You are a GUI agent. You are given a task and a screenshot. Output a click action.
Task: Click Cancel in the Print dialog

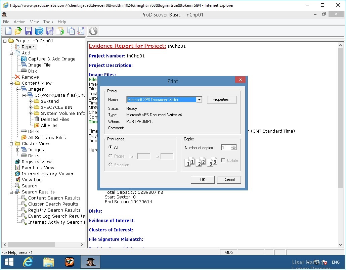point(229,180)
